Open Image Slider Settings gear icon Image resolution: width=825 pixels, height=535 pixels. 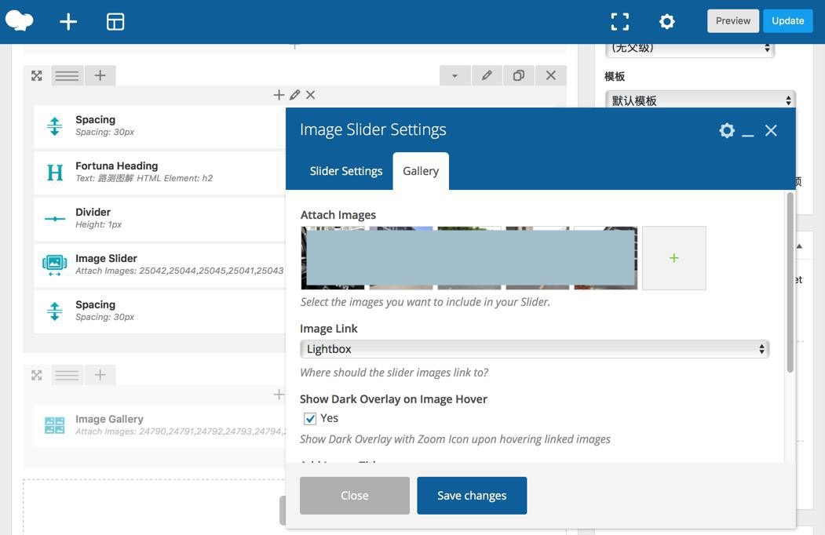tap(727, 130)
